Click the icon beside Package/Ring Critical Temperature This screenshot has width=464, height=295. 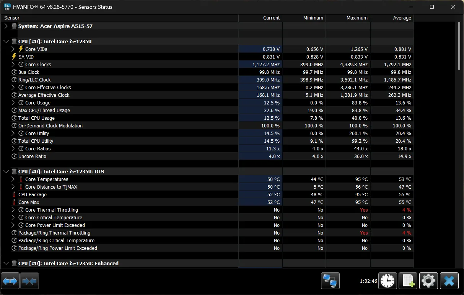point(14,240)
